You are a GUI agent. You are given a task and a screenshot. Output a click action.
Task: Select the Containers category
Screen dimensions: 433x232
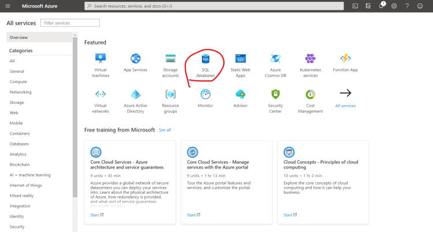tap(20, 133)
